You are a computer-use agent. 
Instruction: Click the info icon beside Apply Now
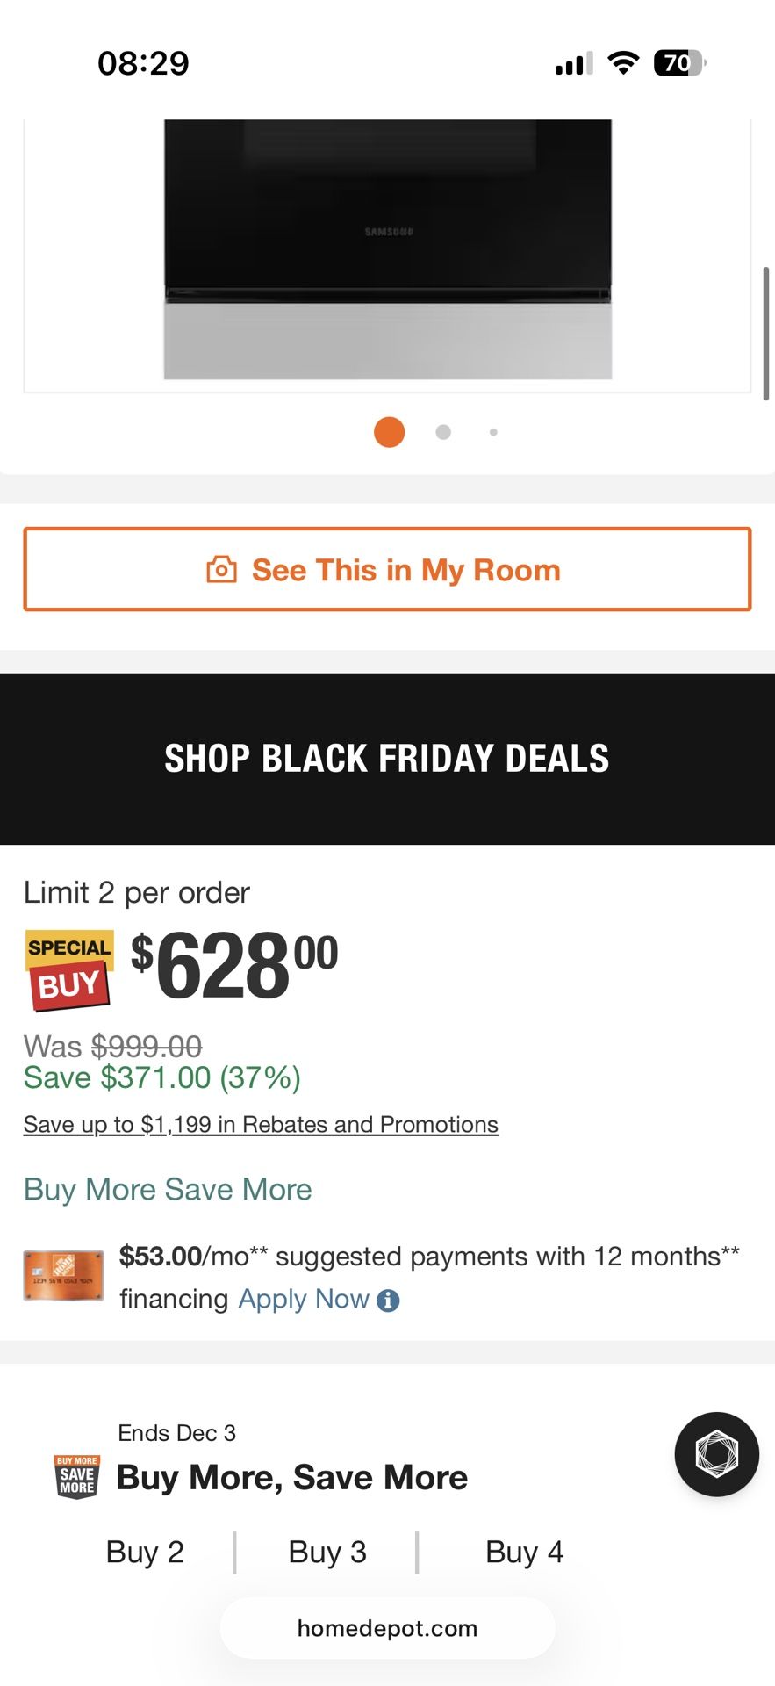[388, 1301]
